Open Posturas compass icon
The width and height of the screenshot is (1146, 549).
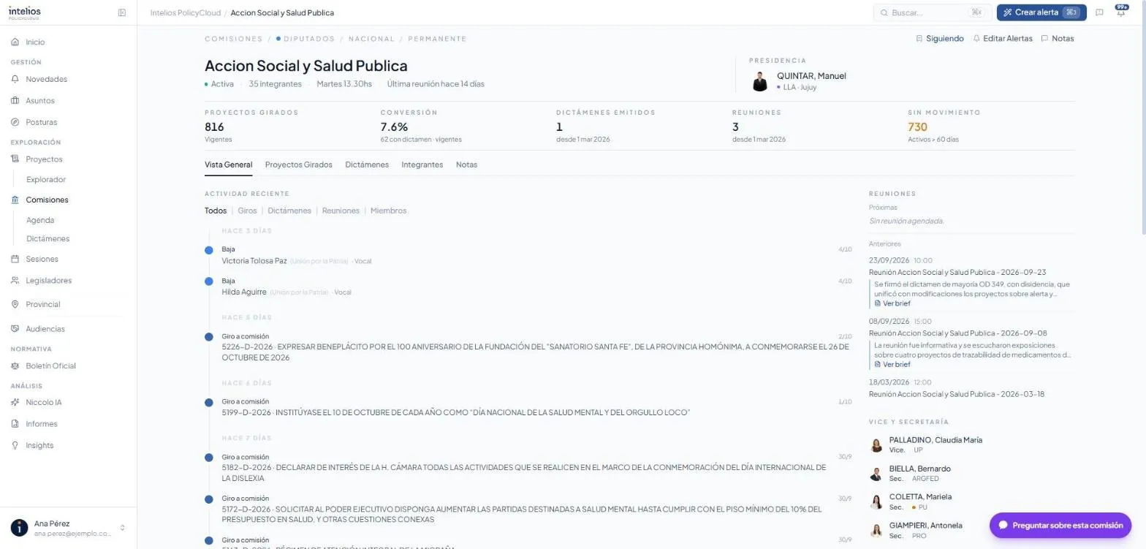coord(15,122)
